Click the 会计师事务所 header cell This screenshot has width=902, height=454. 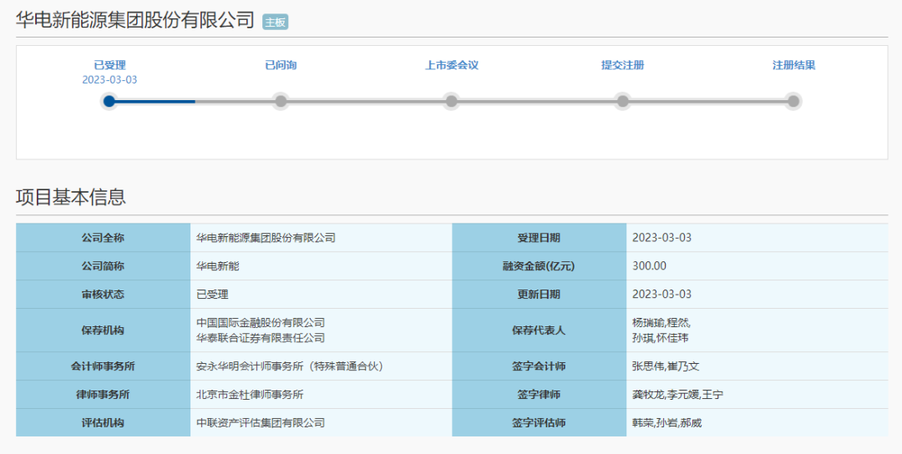click(103, 366)
